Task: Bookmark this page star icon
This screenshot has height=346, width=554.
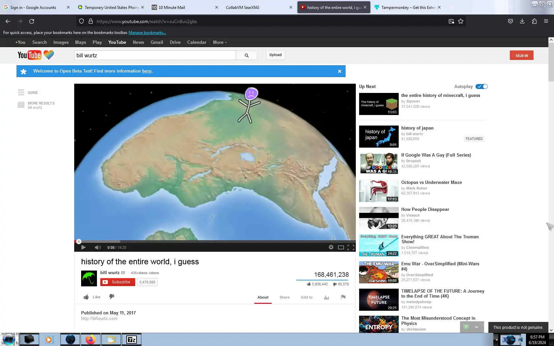Action: 461,21
